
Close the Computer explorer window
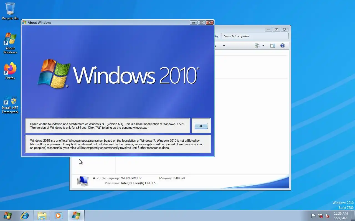(285, 30)
